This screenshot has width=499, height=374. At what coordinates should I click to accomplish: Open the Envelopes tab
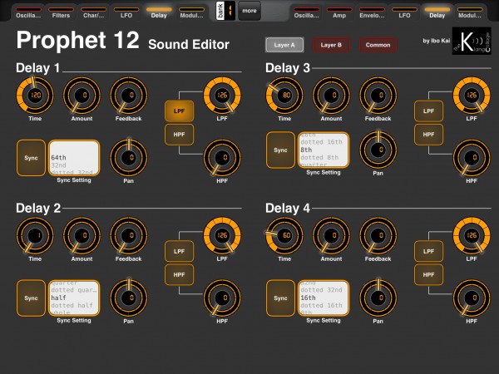coord(372,12)
